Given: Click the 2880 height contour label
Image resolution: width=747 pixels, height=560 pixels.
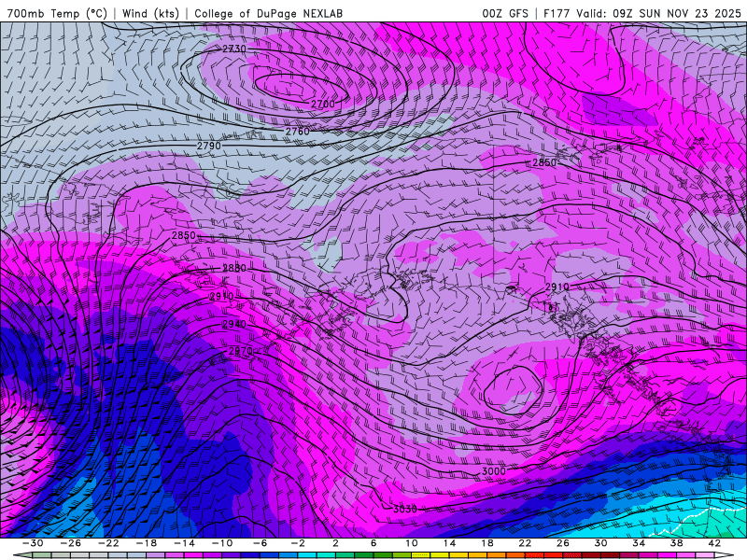Looking at the screenshot, I should point(234,268).
